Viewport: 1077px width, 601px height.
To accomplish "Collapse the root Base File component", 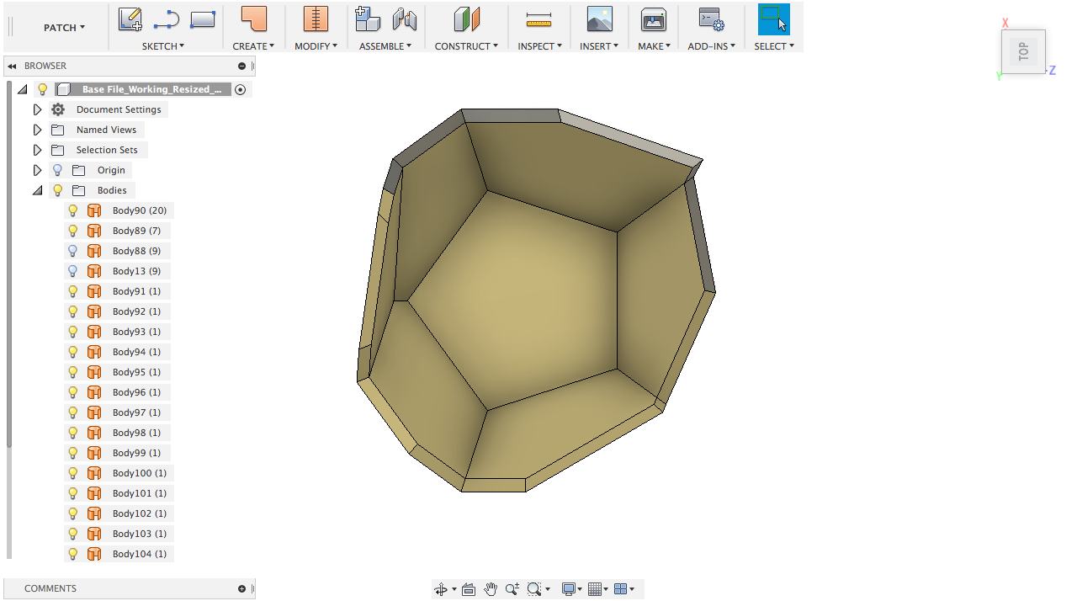I will point(22,89).
